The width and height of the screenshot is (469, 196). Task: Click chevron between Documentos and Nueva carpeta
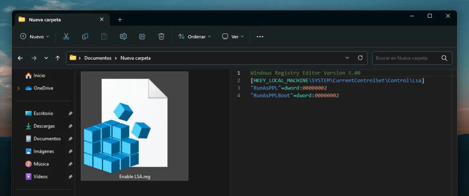point(116,58)
